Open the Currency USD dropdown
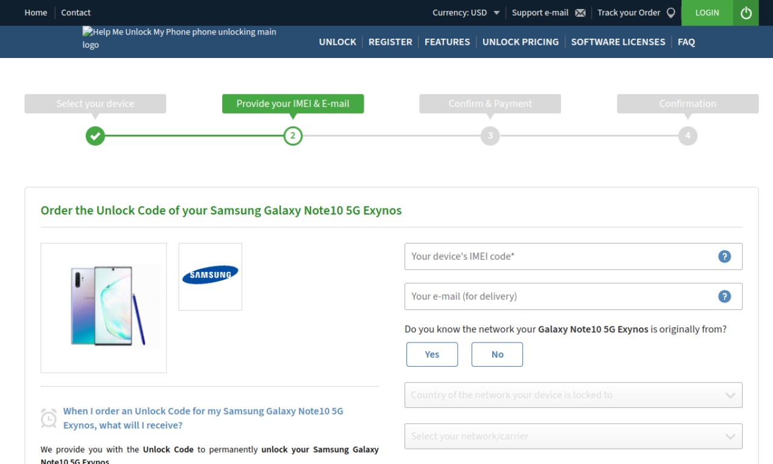 [466, 13]
